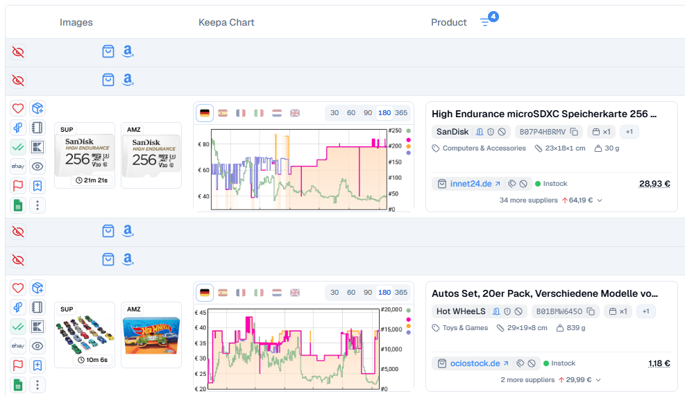Screen dimensions: 685x396
Task: Toggle the green legend dot on the SanDisk chart
Action: point(409,130)
